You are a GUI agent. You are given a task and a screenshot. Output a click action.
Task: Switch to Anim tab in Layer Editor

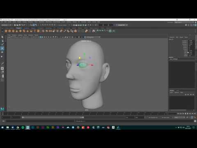click(x=177, y=90)
